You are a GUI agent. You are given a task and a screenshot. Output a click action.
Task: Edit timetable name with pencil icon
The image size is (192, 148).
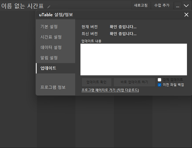[x=49, y=7]
